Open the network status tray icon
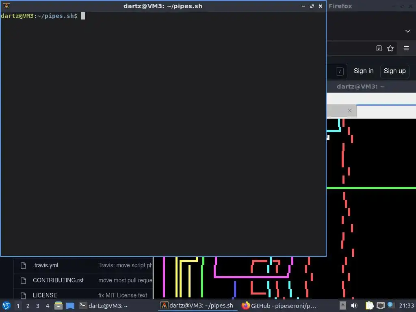416x312 pixels. coord(380,305)
